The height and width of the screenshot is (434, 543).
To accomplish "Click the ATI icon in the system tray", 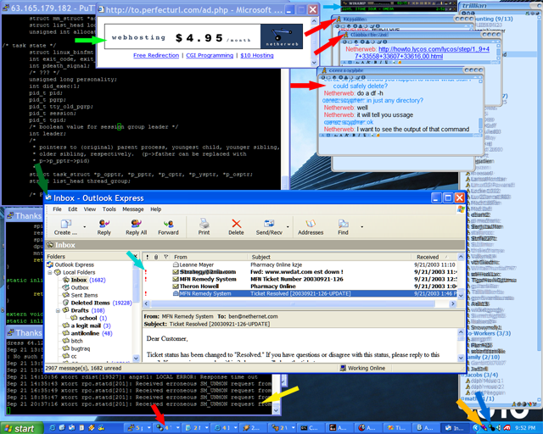I will click(x=507, y=428).
